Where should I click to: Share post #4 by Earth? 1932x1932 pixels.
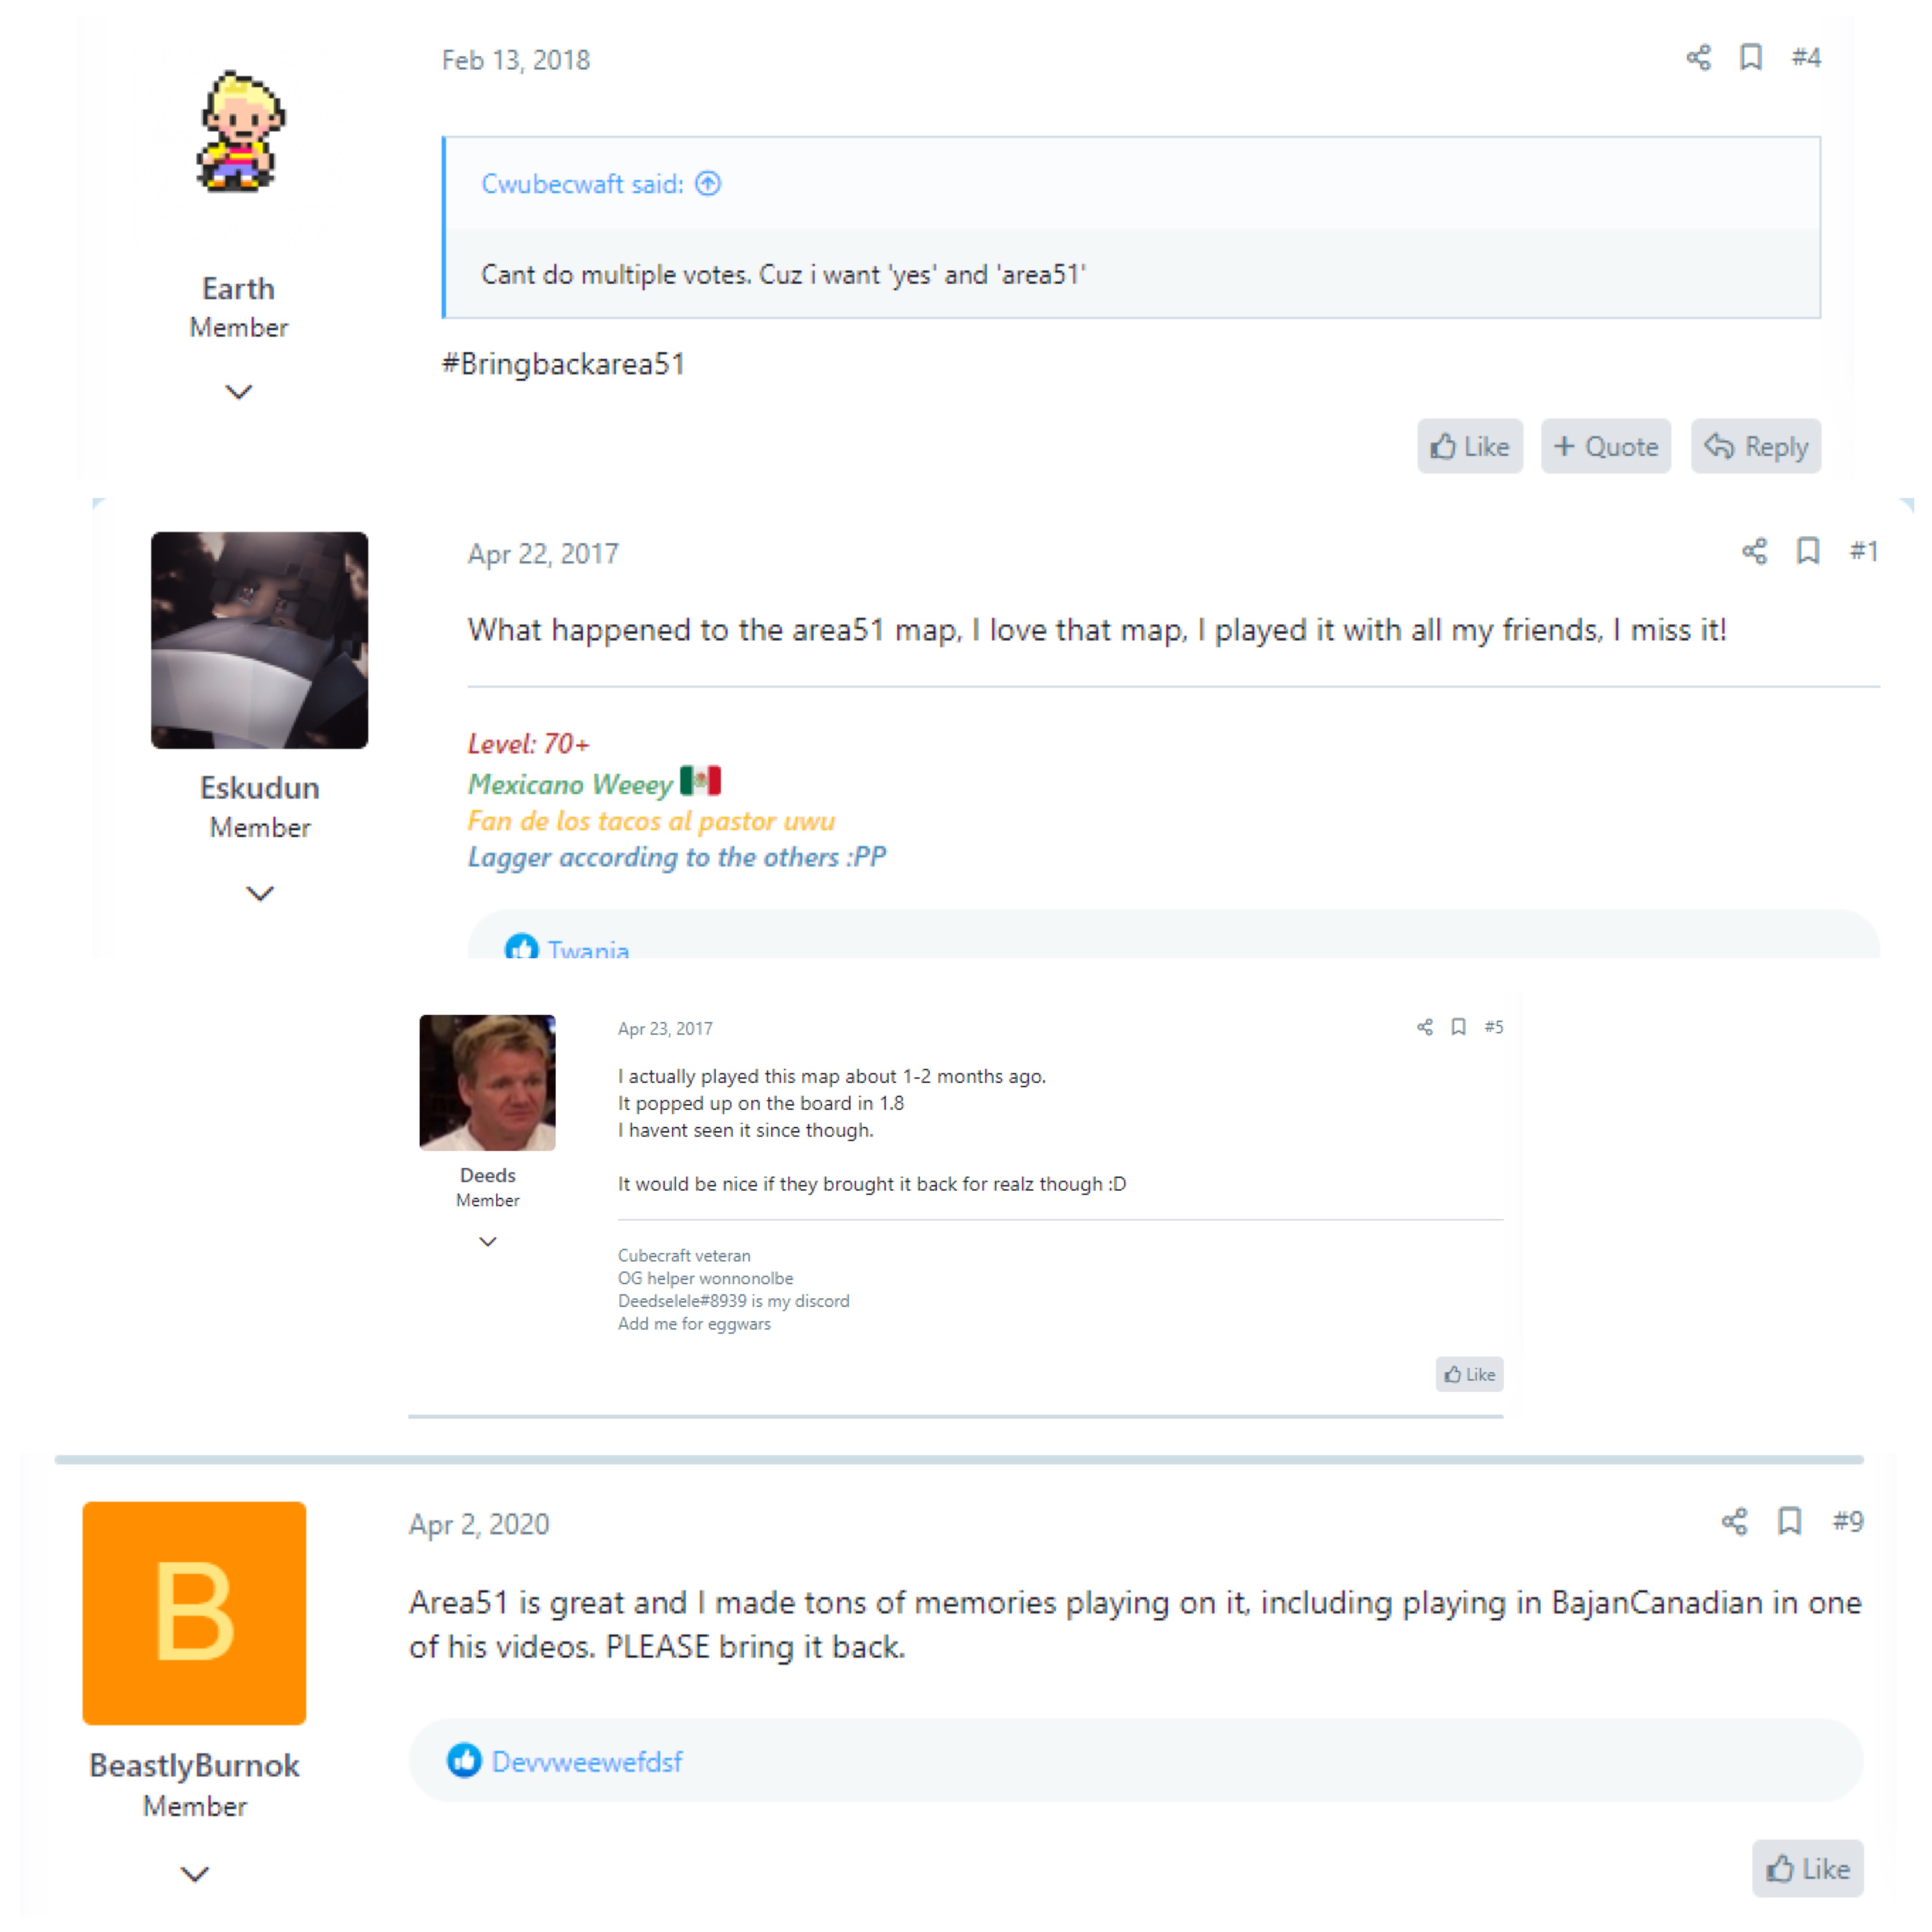[1698, 57]
